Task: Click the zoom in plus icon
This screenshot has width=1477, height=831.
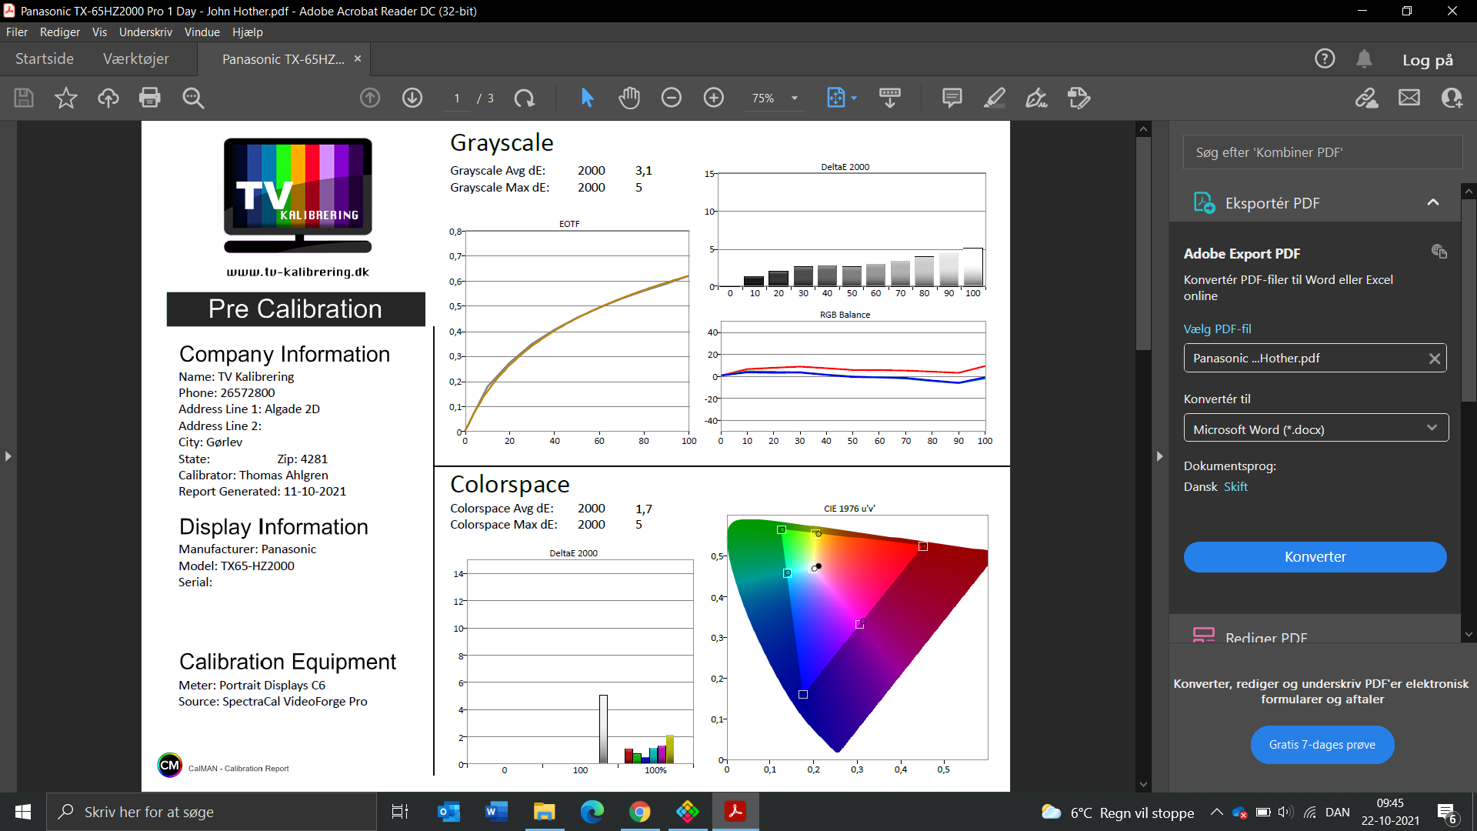Action: (x=714, y=98)
